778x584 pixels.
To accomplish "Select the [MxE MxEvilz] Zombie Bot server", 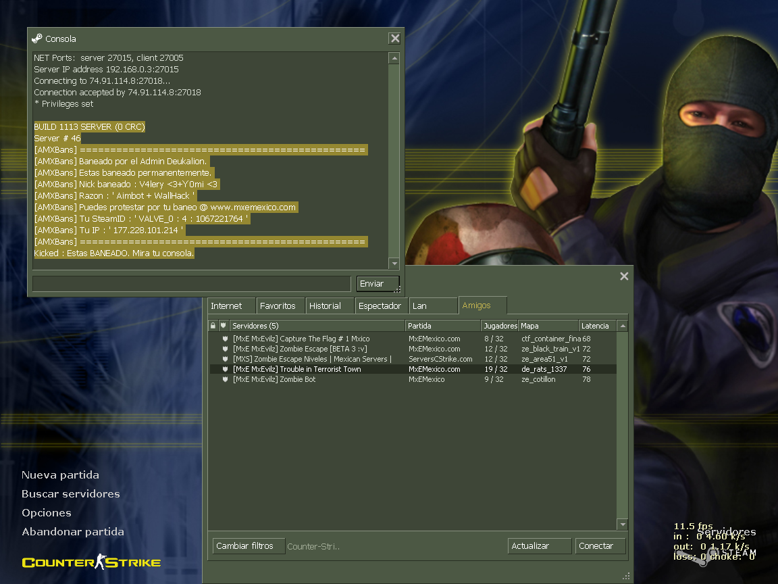I will (x=413, y=379).
